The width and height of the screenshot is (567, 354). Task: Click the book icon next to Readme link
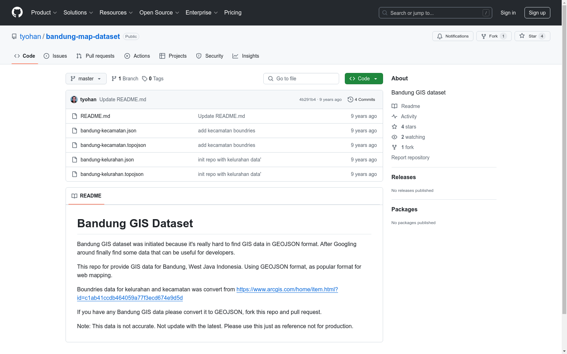point(394,106)
